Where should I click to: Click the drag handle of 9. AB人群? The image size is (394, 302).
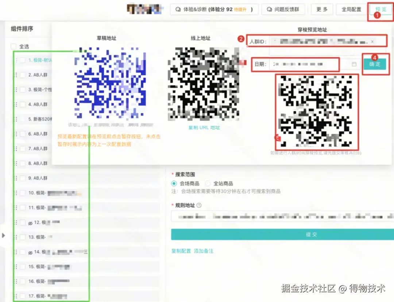[16, 178]
